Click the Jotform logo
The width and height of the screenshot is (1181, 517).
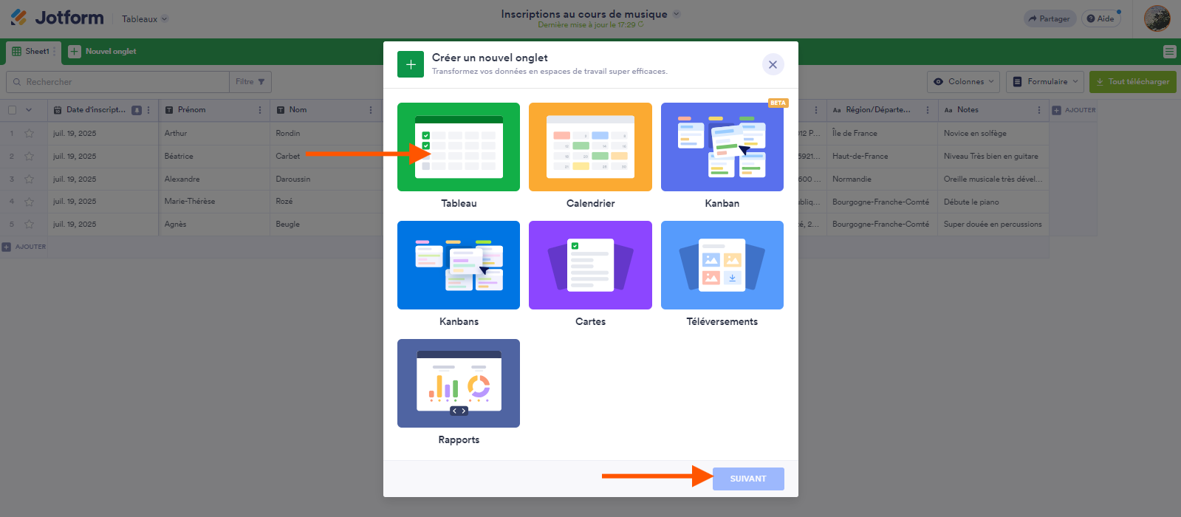[57, 18]
